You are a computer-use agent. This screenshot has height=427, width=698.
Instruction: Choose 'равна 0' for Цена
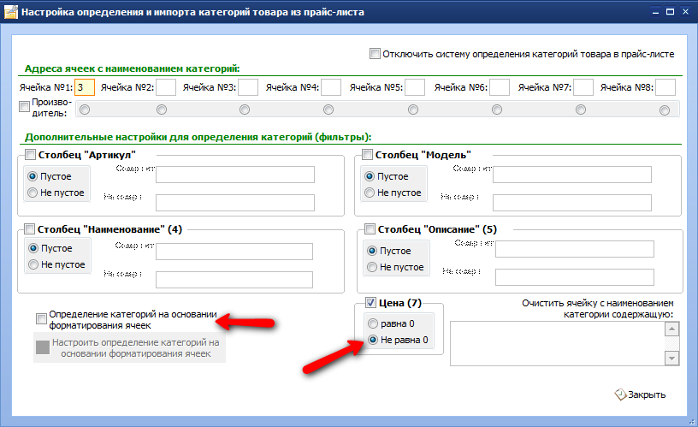(373, 323)
